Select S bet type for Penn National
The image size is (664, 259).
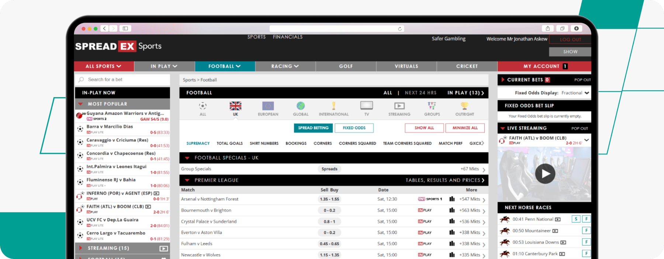point(576,219)
